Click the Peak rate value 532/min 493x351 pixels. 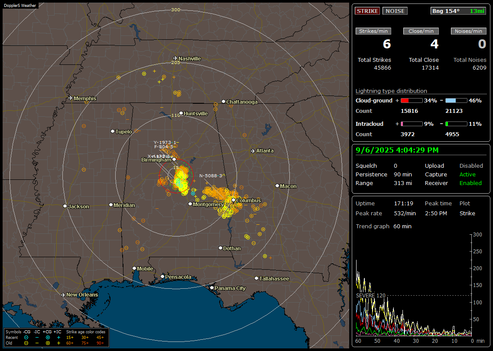[405, 213]
